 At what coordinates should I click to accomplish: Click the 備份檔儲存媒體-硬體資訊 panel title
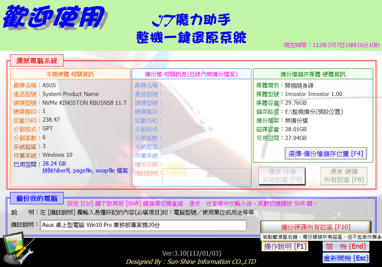click(313, 74)
